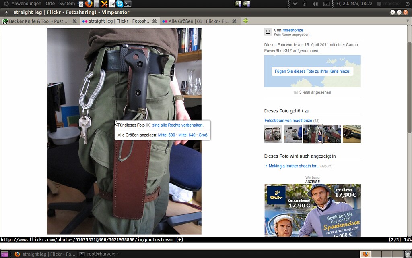Image resolution: width=412 pixels, height=258 pixels.
Task: Click the date and time clock
Action: click(354, 4)
